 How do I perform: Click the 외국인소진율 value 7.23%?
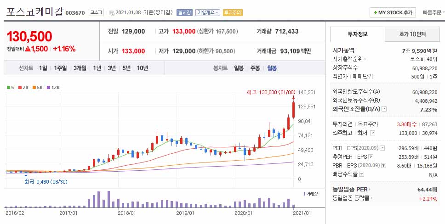coord(428,109)
